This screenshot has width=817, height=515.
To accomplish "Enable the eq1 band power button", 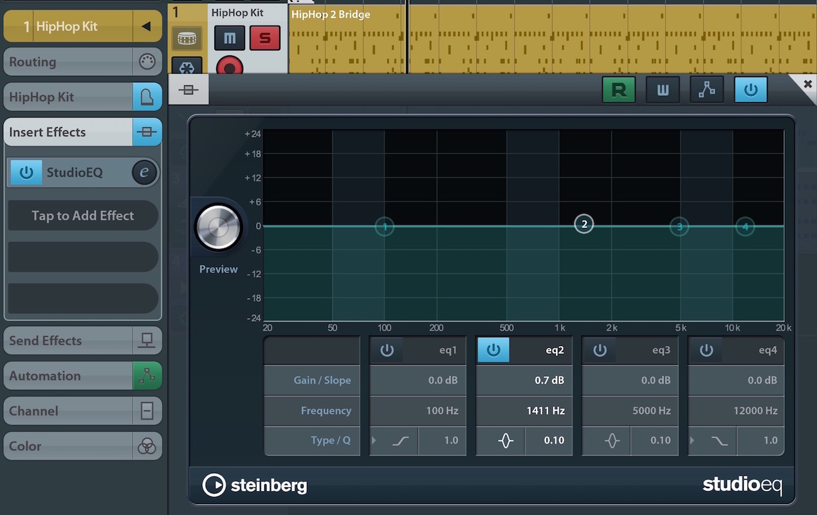I will (387, 350).
